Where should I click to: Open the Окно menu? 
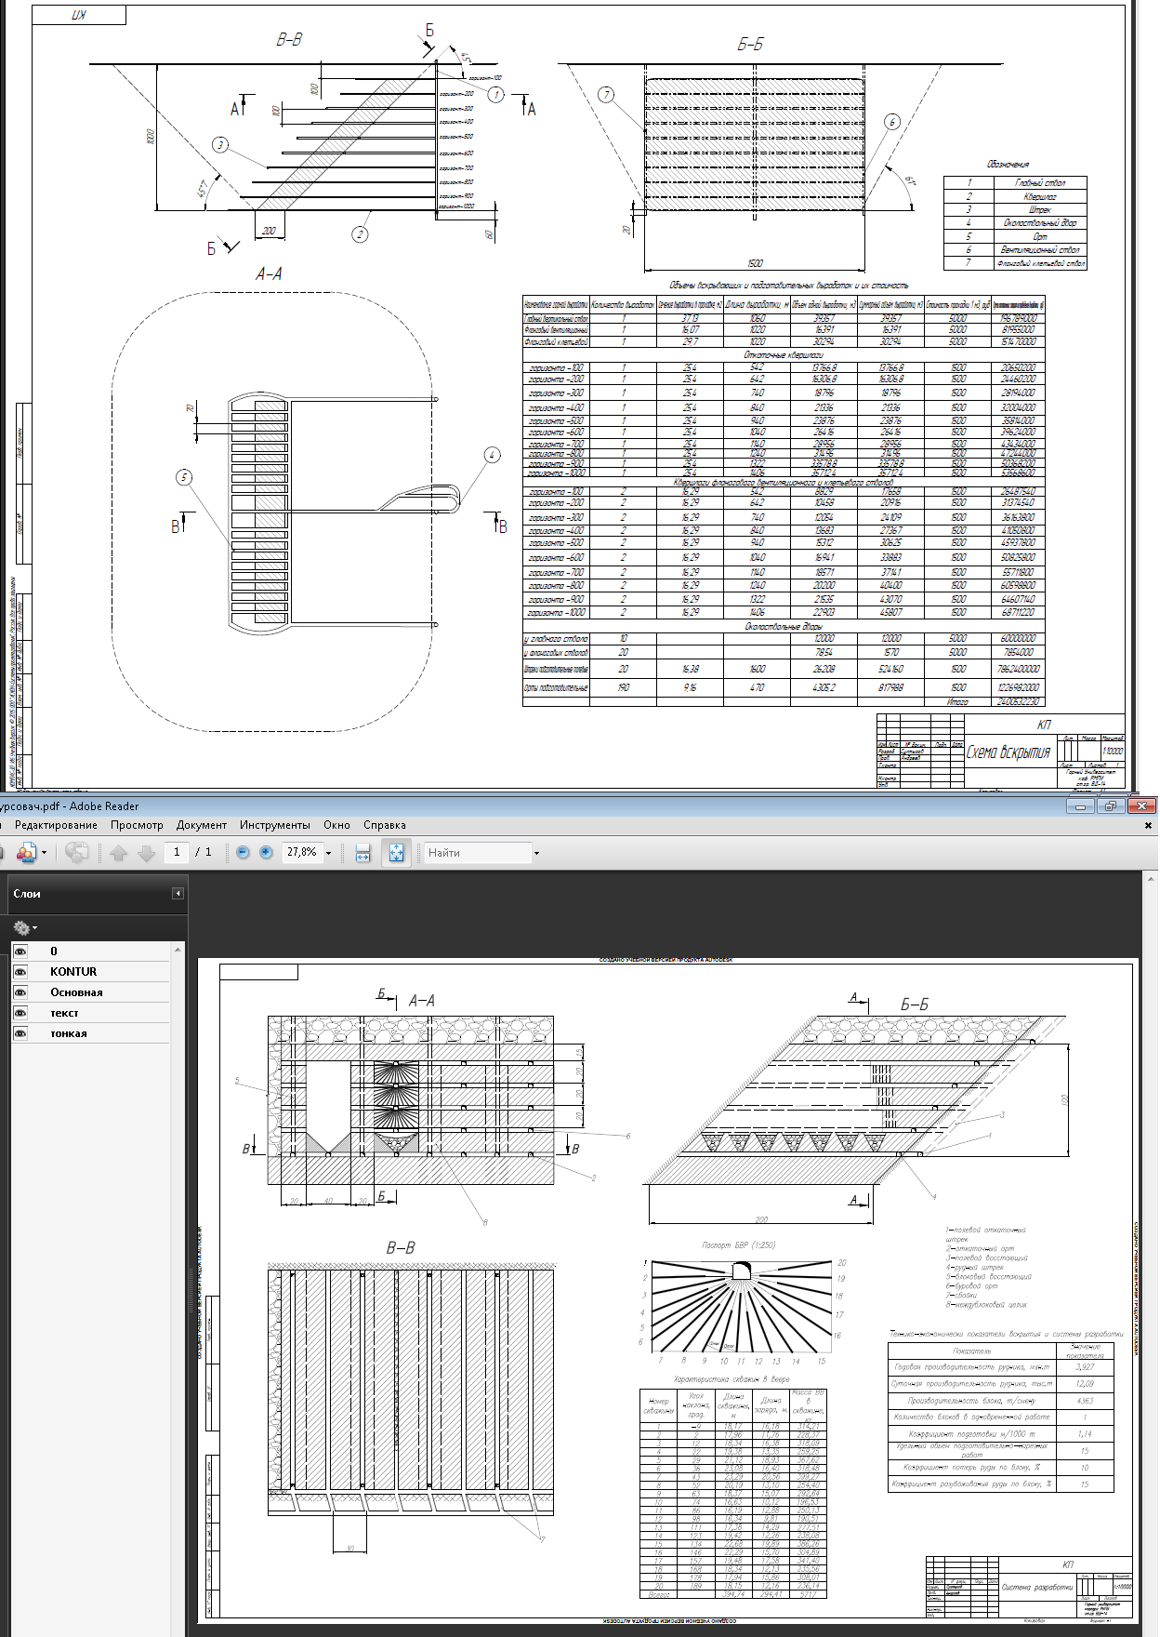tap(336, 825)
